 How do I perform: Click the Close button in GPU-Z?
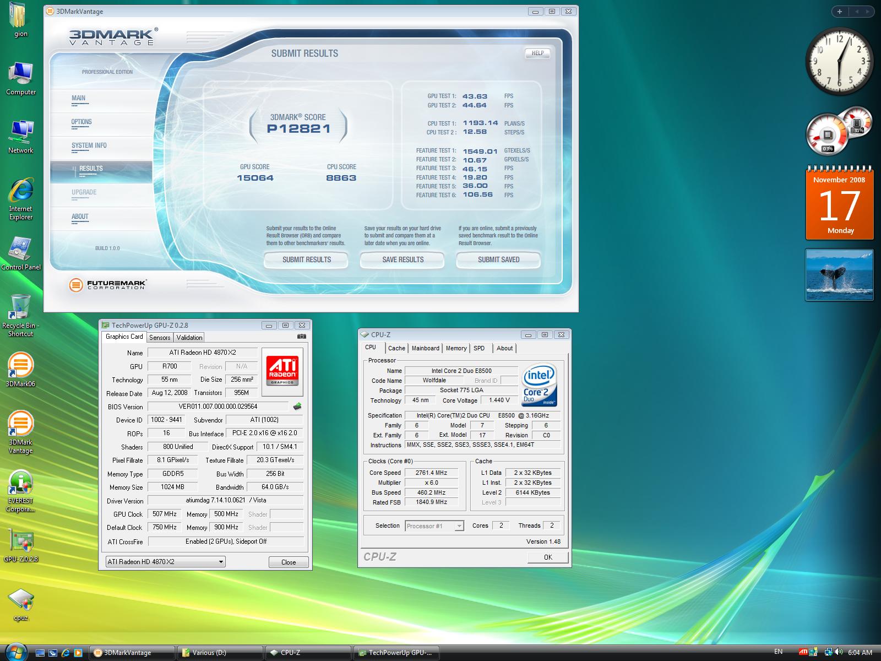click(289, 562)
